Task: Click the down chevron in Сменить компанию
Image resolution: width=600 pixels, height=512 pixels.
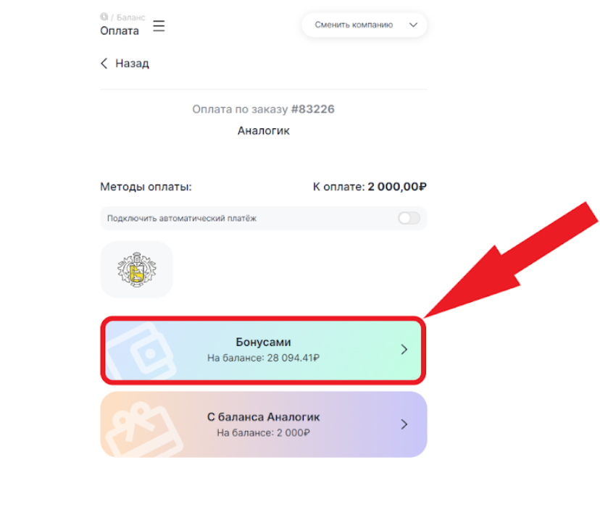Action: [x=414, y=25]
